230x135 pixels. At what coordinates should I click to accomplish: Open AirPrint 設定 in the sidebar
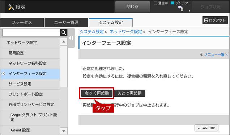[30, 130]
